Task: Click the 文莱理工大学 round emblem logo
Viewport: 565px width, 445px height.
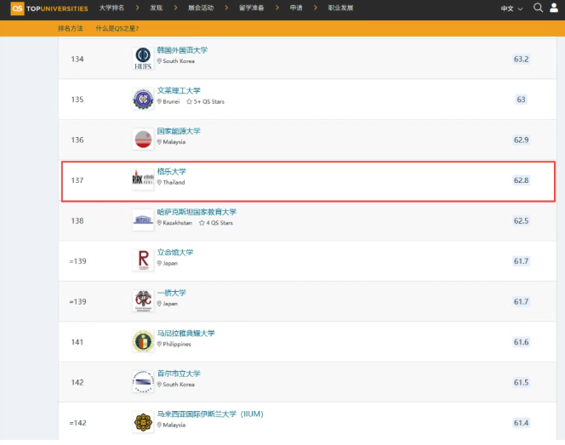Action: pos(143,99)
